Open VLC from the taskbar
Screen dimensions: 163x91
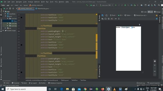[114, 89]
